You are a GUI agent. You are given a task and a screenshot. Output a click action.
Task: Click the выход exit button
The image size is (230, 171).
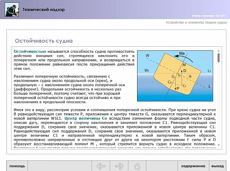coord(218,166)
